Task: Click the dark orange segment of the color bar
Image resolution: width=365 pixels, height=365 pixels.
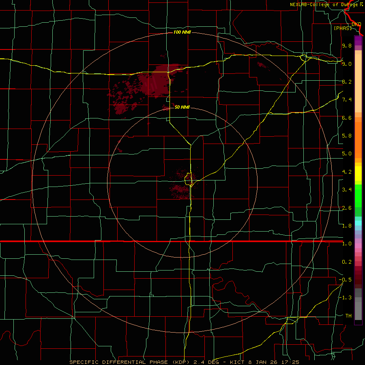Action: 358,140
